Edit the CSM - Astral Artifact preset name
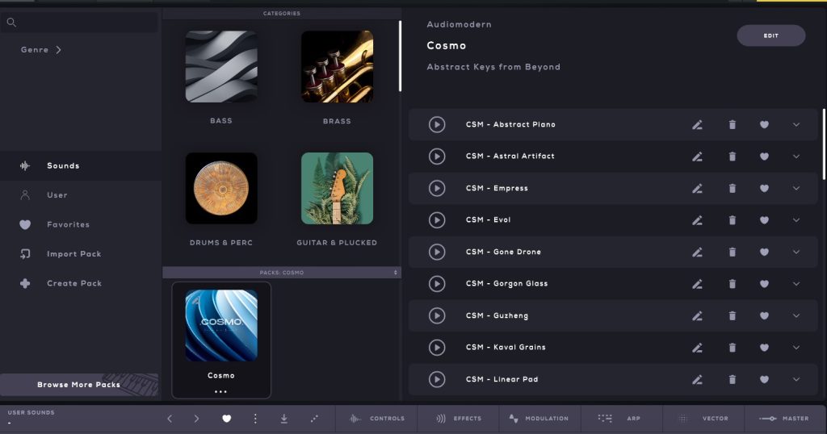Image resolution: width=827 pixels, height=434 pixels. click(698, 156)
